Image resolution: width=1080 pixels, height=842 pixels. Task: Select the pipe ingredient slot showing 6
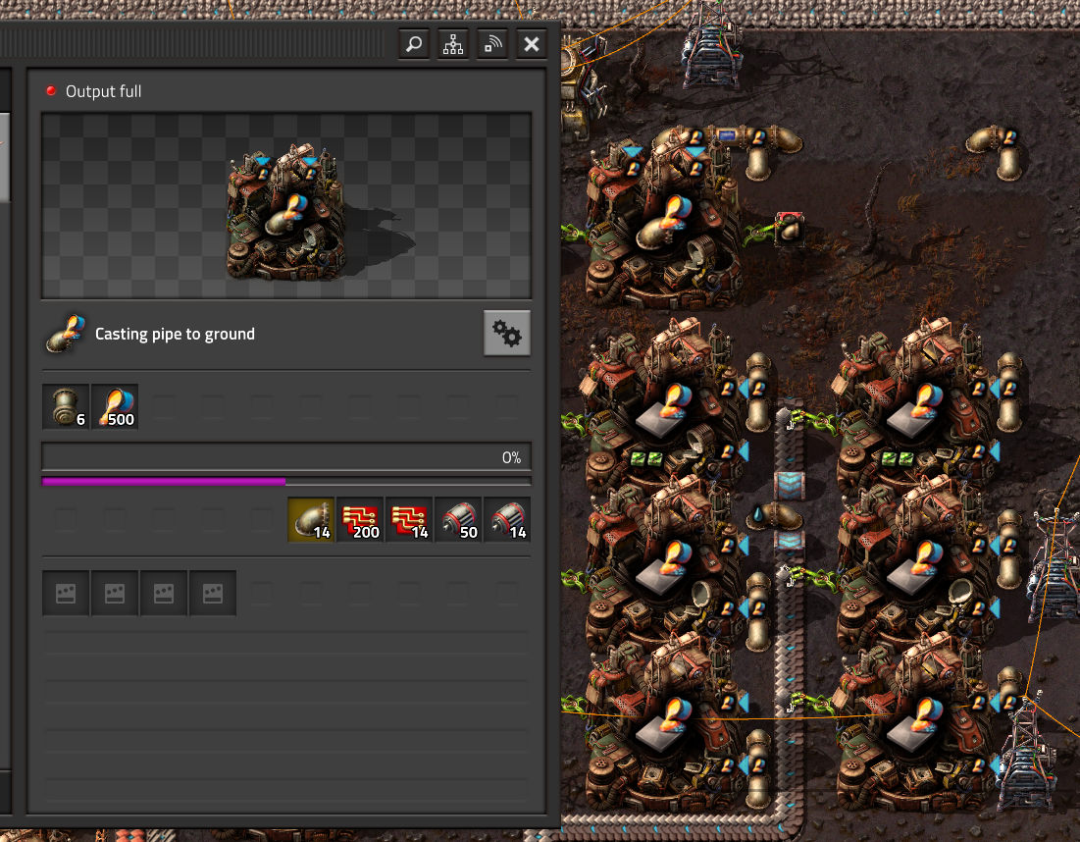pyautogui.click(x=65, y=405)
